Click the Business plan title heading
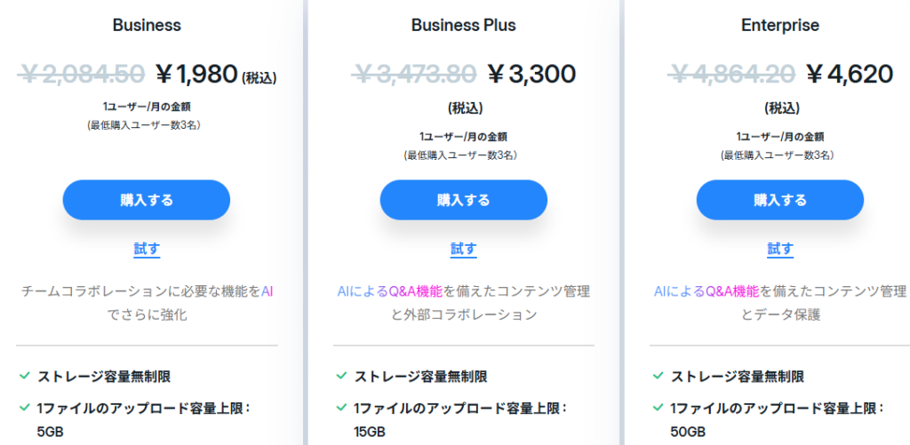The height and width of the screenshot is (445, 910). click(147, 26)
